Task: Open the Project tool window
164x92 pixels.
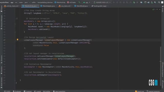Action: coord(1,9)
